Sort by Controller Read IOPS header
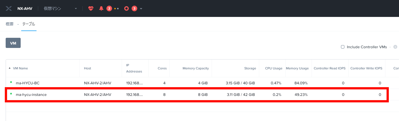The width and height of the screenshot is (399, 121). click(330, 68)
